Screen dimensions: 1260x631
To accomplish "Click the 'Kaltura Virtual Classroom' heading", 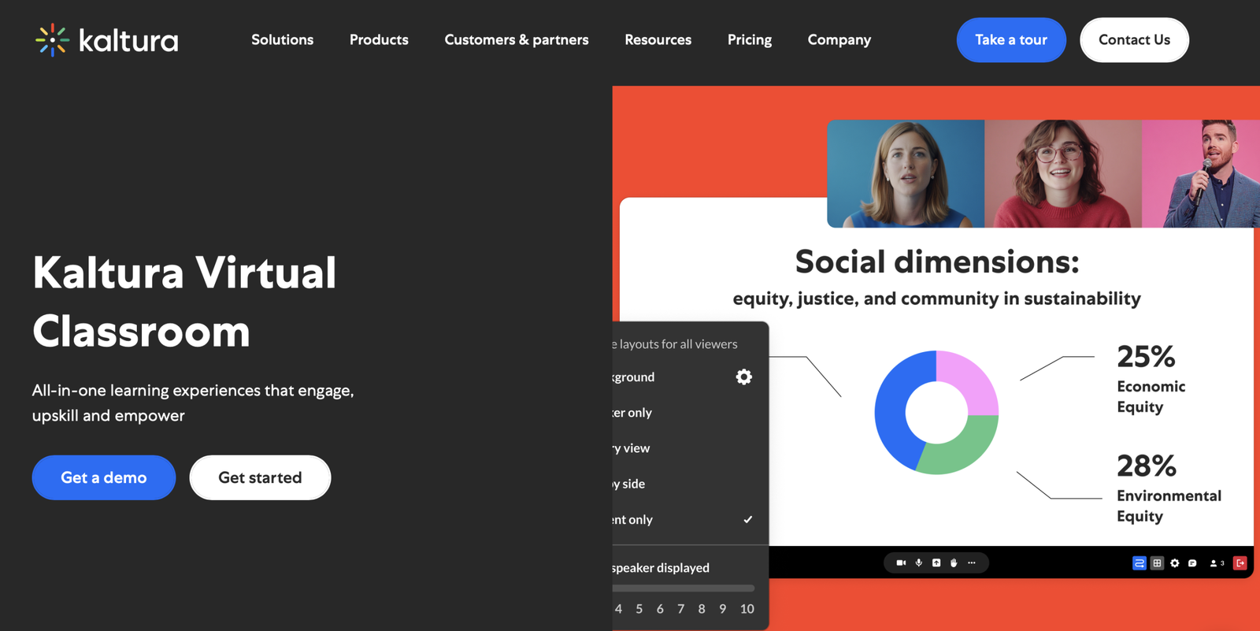I will (x=184, y=302).
